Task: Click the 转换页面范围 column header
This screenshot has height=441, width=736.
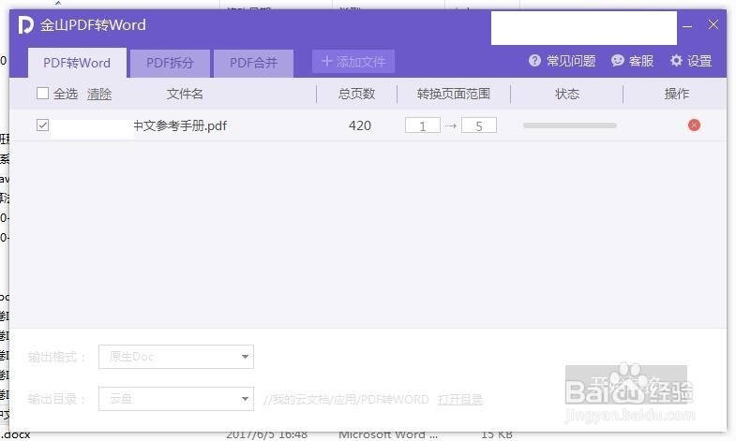Action: pos(454,94)
